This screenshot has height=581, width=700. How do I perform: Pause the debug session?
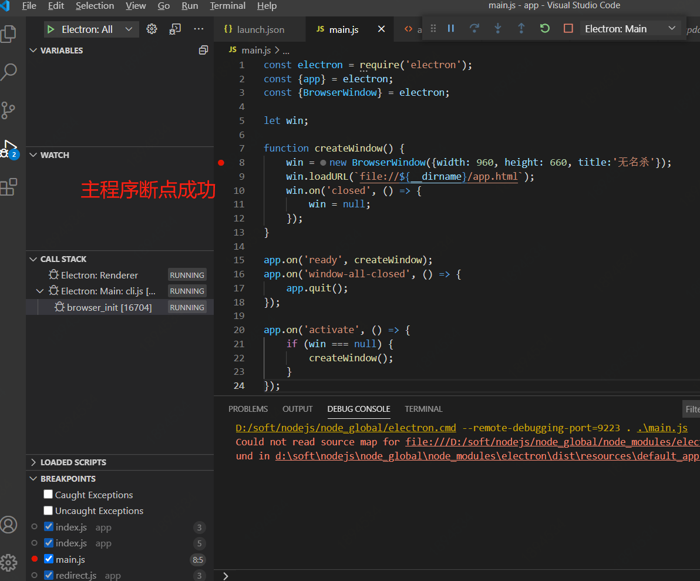451,29
